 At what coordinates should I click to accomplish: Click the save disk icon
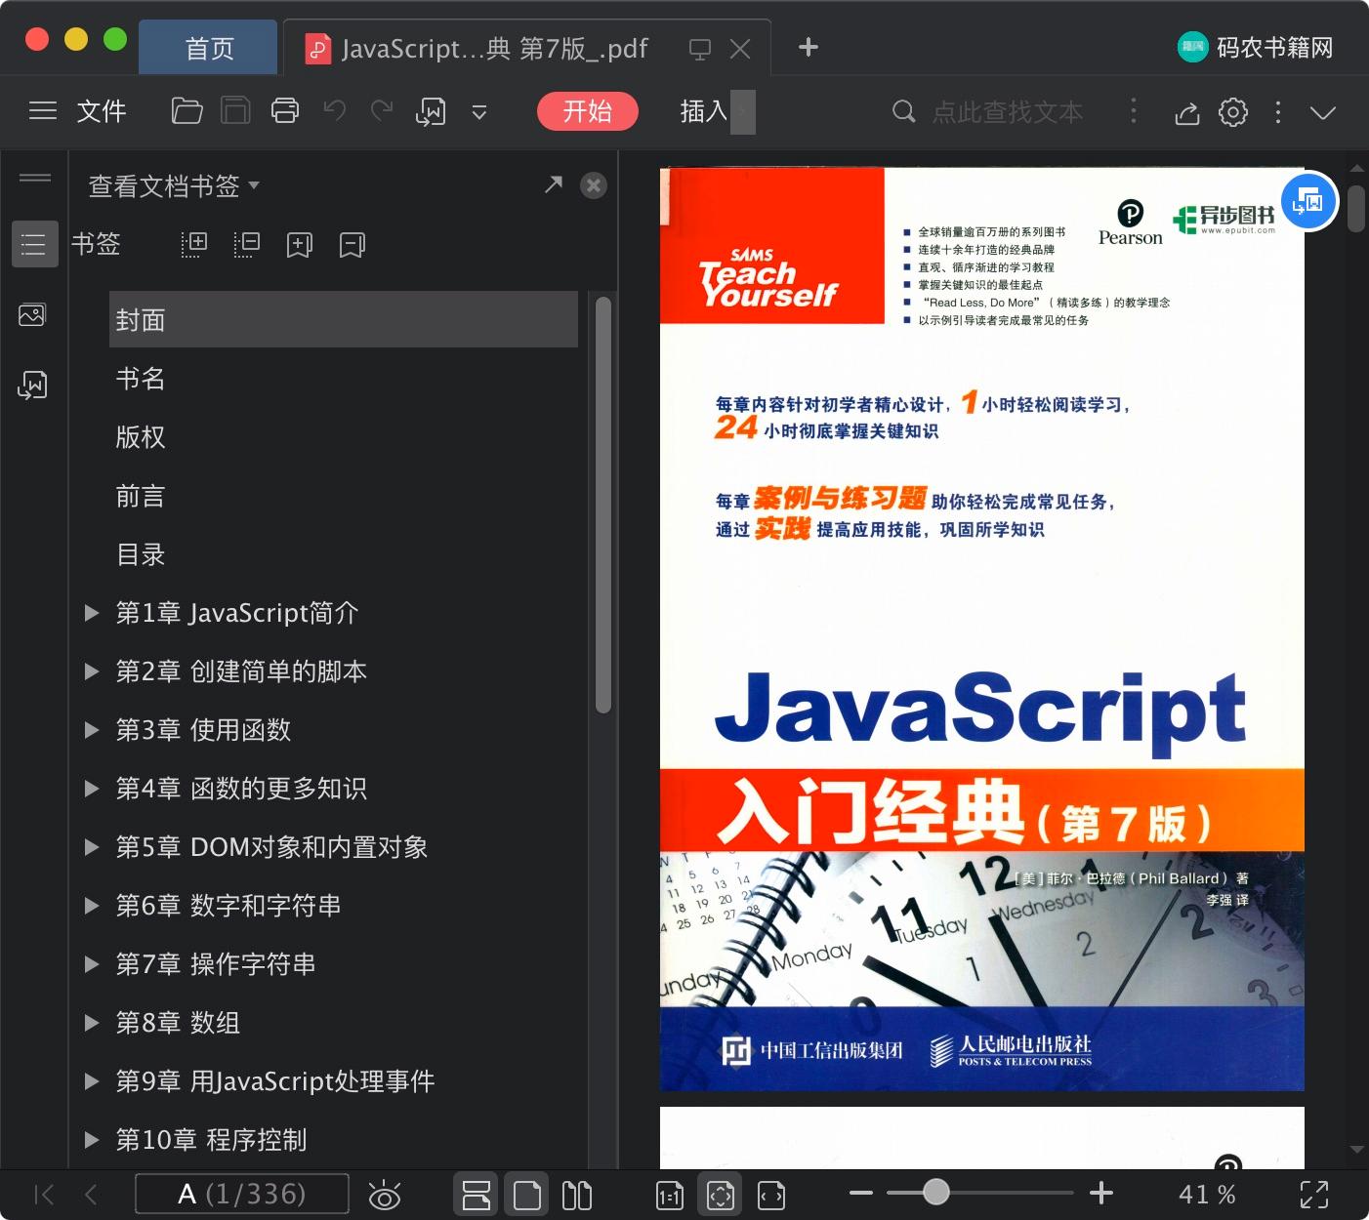pos(235,111)
